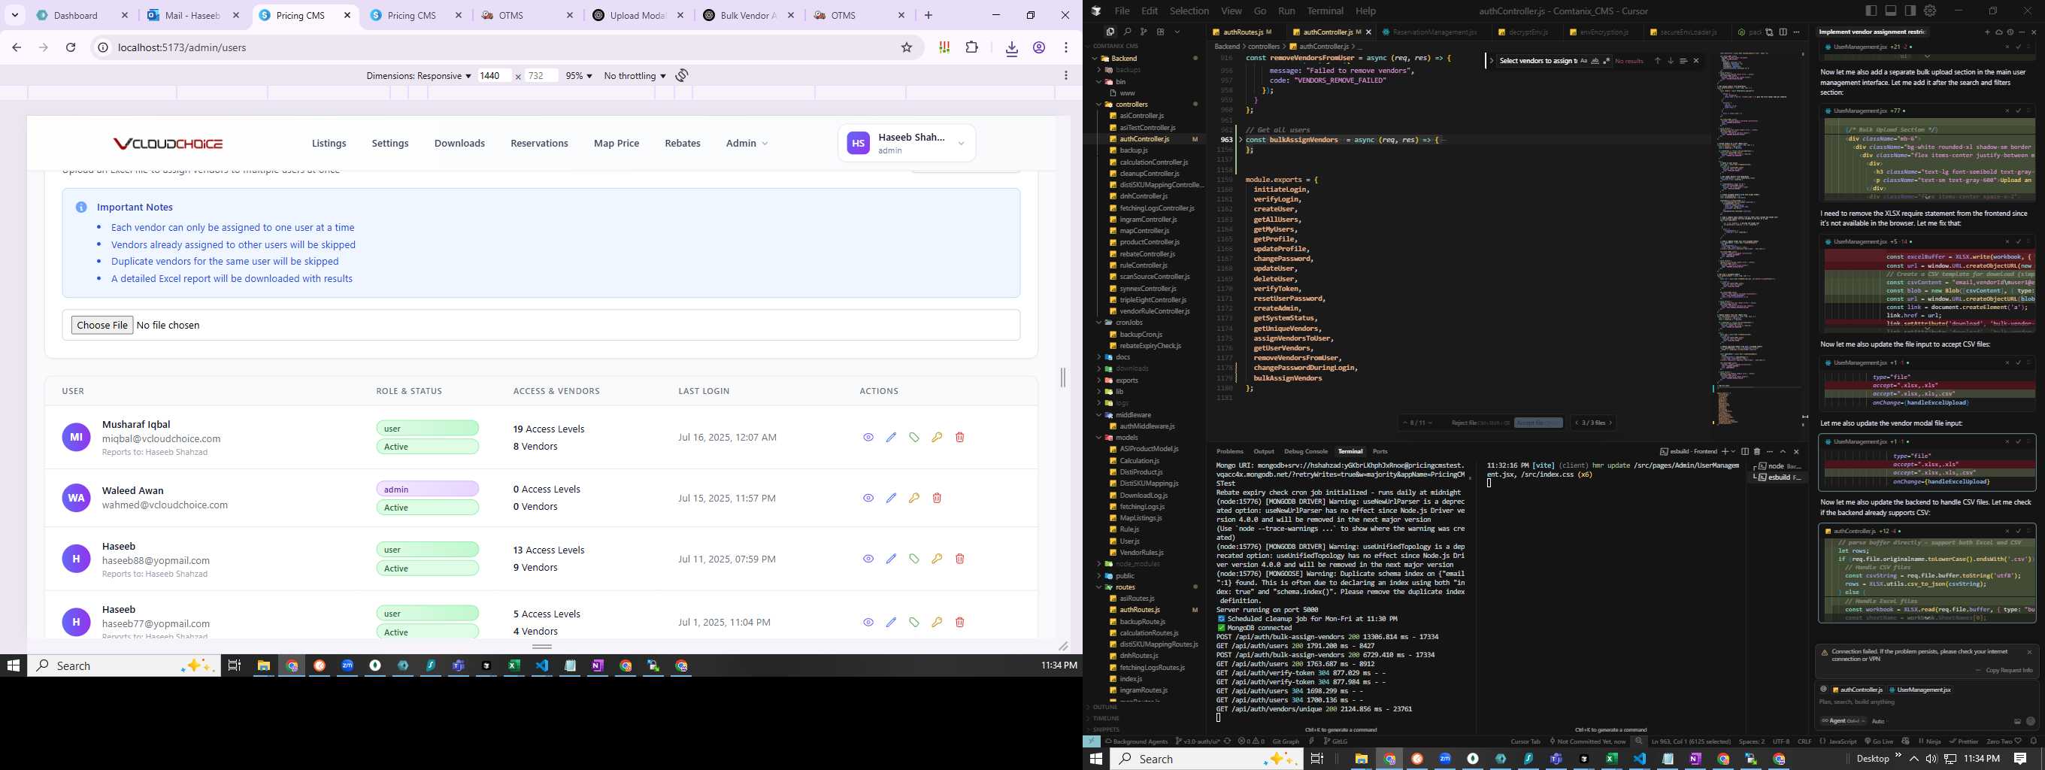Edit Waleed Awan with the pencil icon
This screenshot has height=770, width=2045.
pyautogui.click(x=892, y=498)
